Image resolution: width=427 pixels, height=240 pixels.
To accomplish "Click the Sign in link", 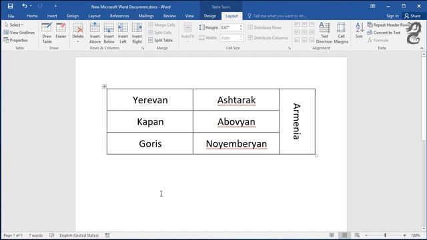I will pyautogui.click(x=392, y=16).
